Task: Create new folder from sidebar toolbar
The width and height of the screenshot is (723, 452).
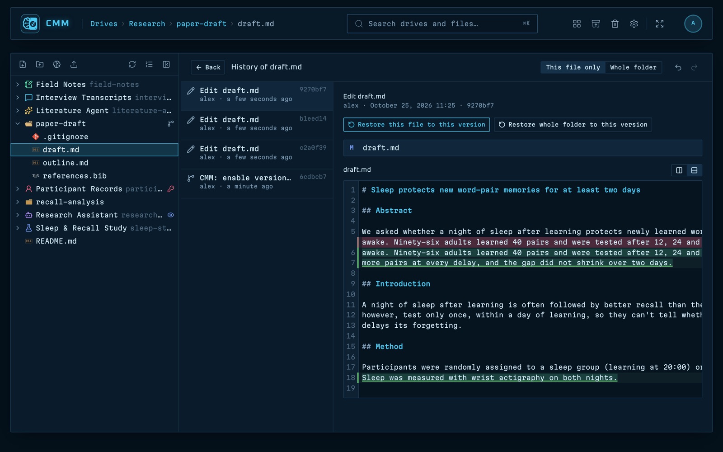Action: click(40, 65)
